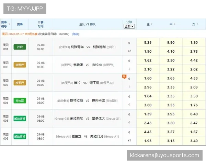
Task: Select win odds 1.62 for match 002
Action: 148,60
